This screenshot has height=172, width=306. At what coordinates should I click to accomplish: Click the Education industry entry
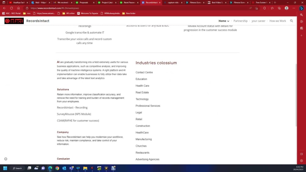click(141, 79)
